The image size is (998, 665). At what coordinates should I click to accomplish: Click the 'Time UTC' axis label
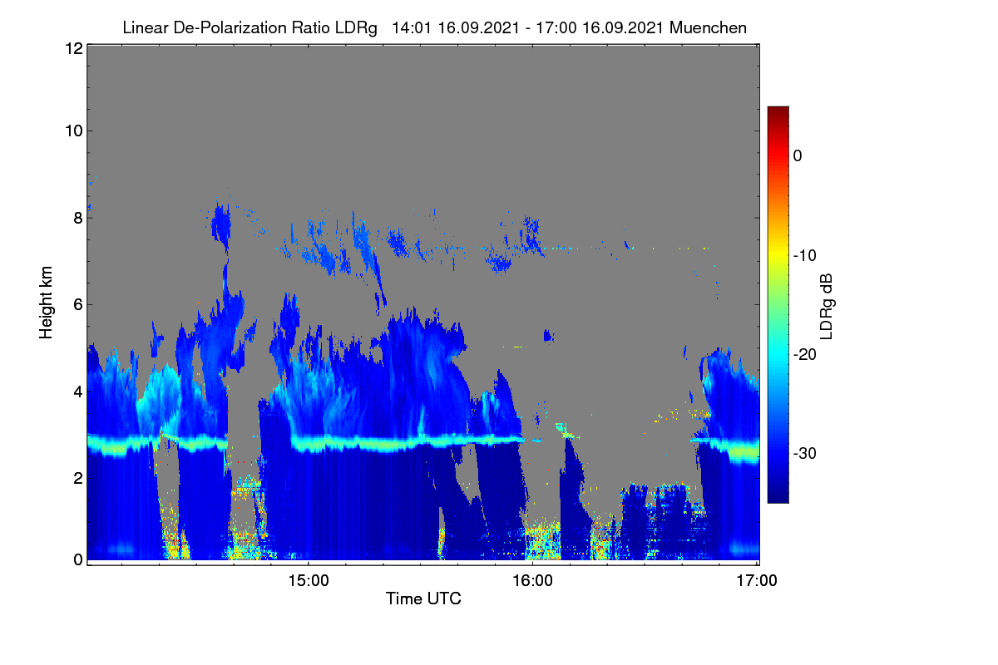[x=423, y=598]
